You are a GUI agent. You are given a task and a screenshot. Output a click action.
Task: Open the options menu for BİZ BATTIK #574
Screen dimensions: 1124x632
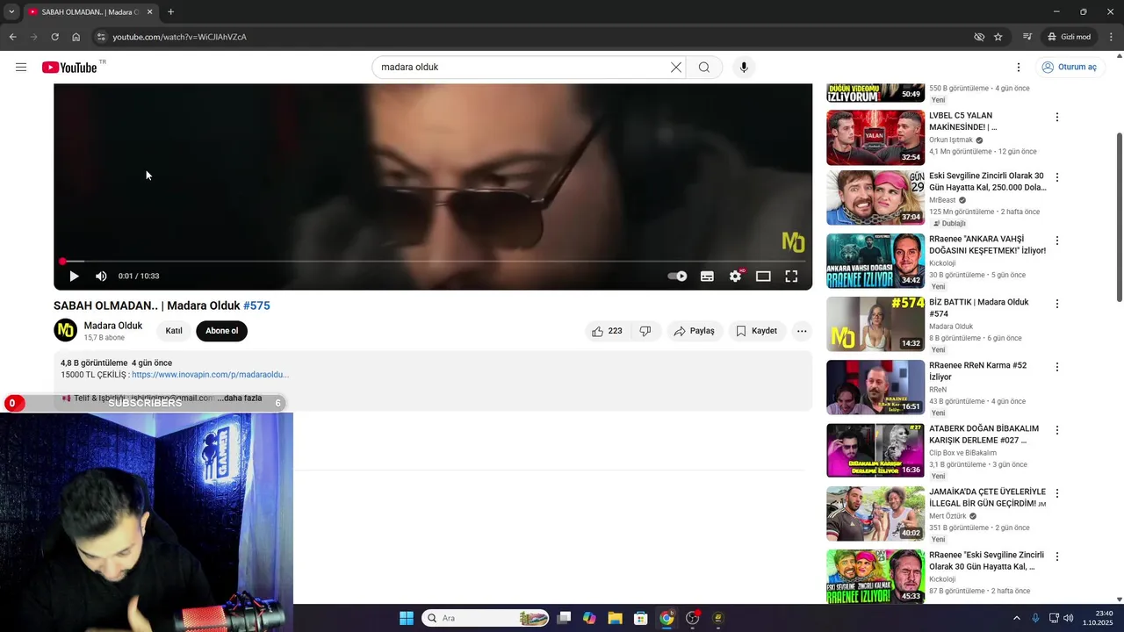coord(1057,304)
